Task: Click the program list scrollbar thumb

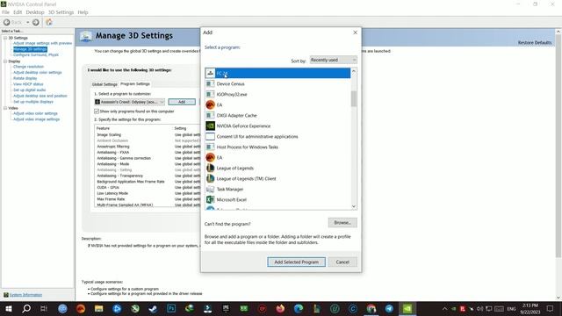Action: [354, 99]
